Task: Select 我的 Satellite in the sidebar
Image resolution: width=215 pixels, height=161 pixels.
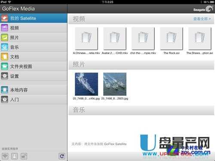Action: coord(34,18)
